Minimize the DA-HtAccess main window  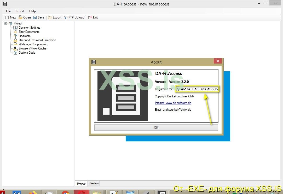click(x=259, y=3)
